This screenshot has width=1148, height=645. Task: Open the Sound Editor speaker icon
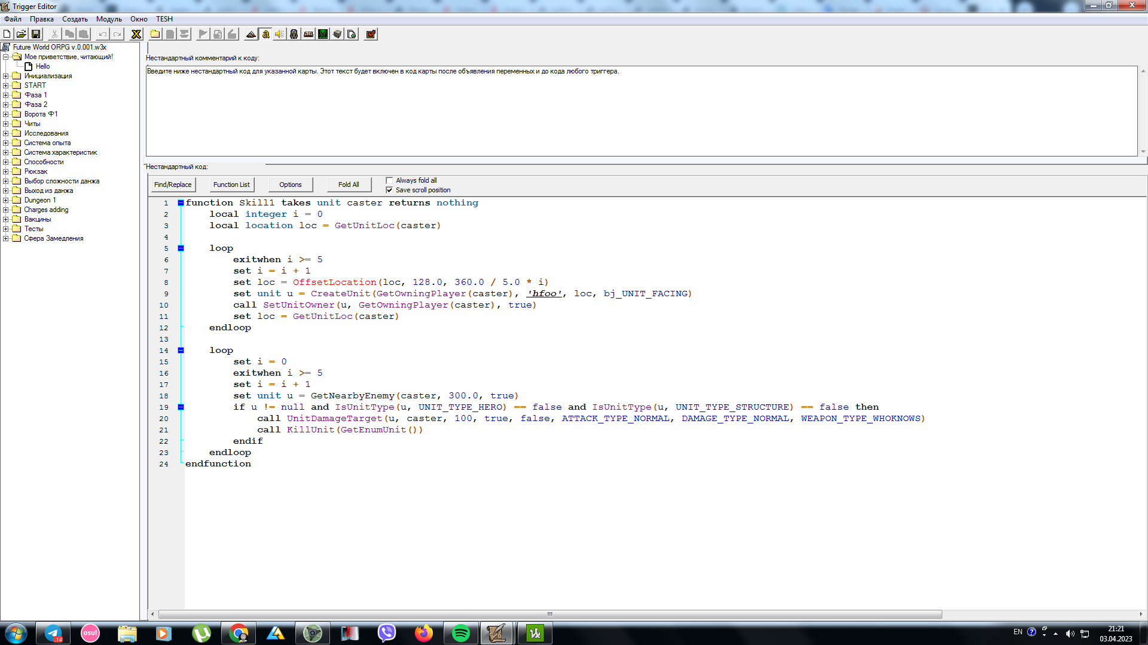280,34
